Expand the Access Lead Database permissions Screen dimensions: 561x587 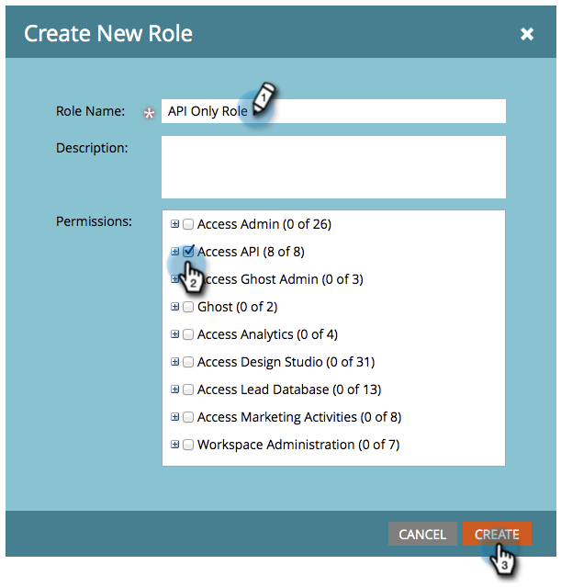pyautogui.click(x=174, y=389)
